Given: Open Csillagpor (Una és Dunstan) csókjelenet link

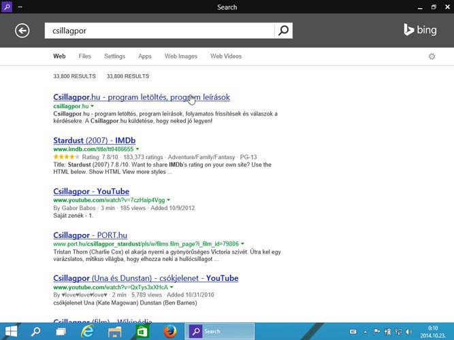Looking at the screenshot, I should [146, 278].
